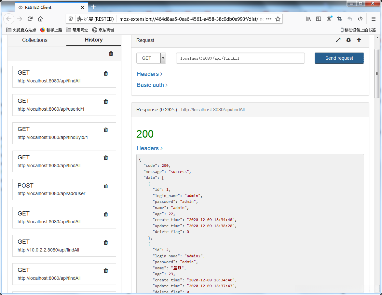This screenshot has width=382, height=295.
Task: Select the History tab
Action: coord(94,40)
